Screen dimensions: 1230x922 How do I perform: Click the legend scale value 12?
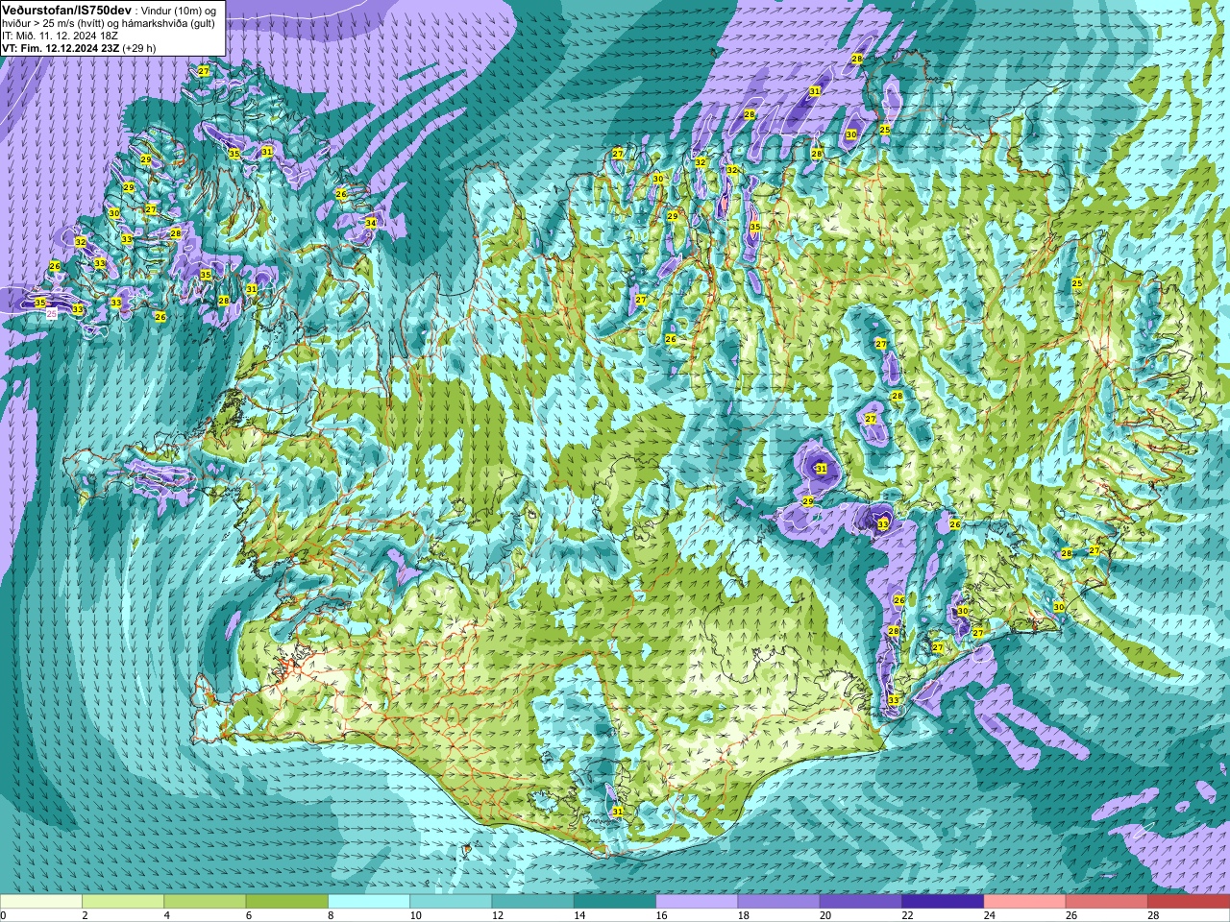tap(497, 915)
